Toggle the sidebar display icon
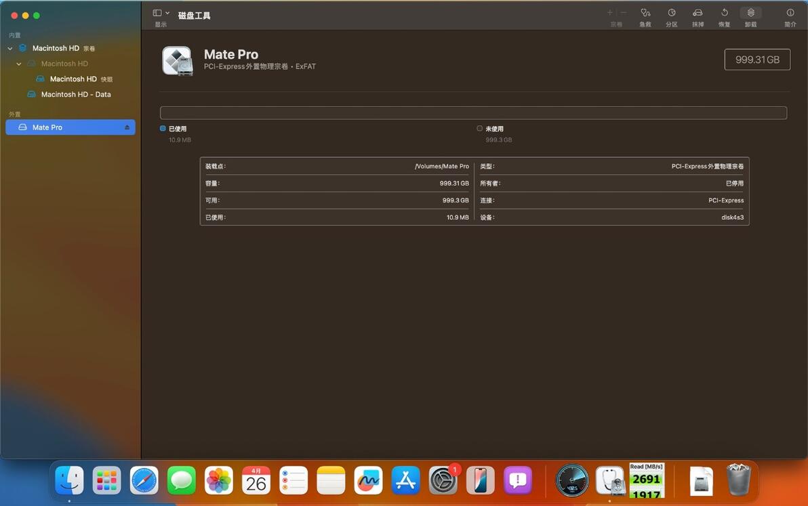 [x=157, y=13]
